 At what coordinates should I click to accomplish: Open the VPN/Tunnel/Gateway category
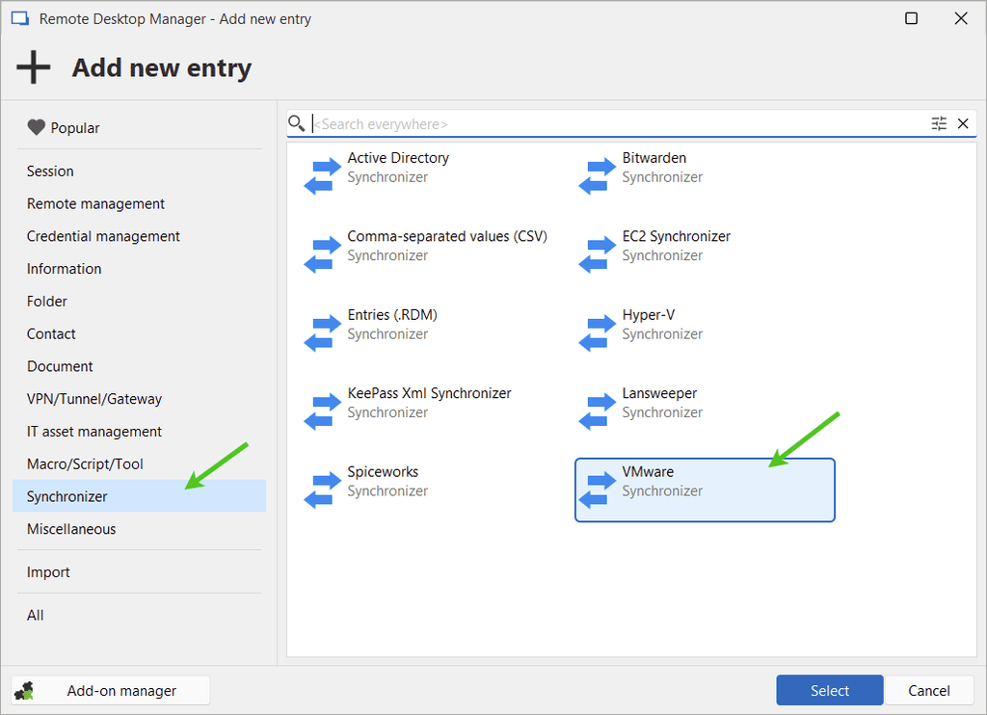(94, 399)
